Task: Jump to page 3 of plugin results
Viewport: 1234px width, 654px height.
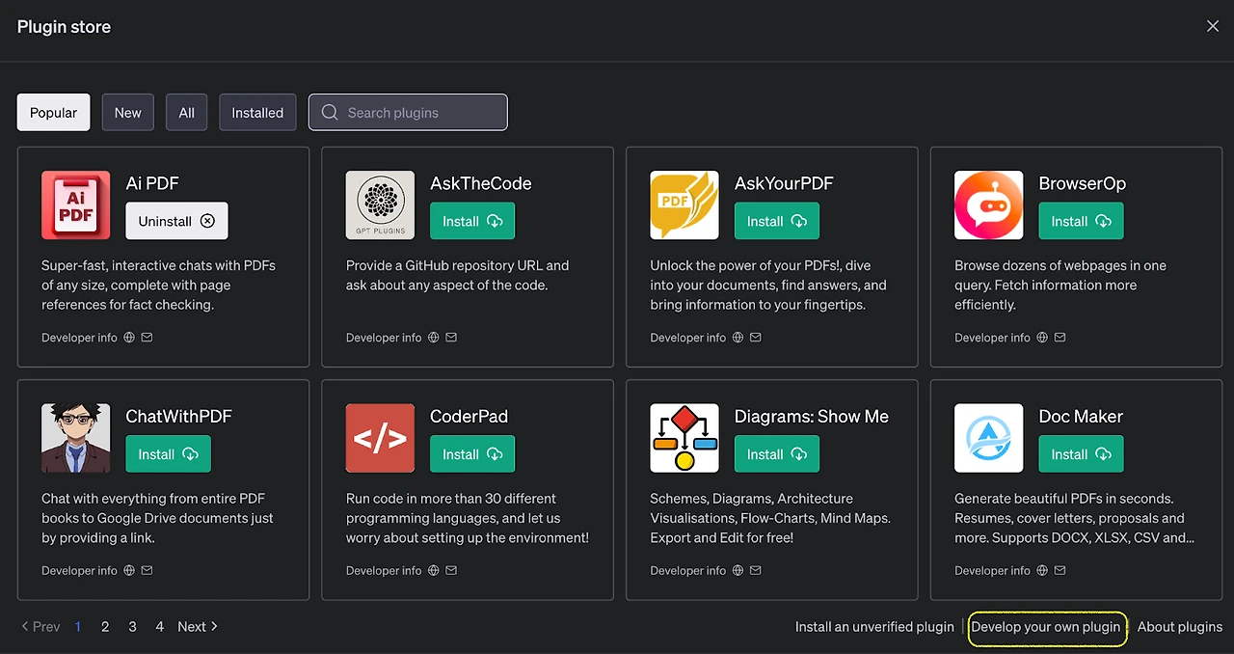Action: (132, 626)
